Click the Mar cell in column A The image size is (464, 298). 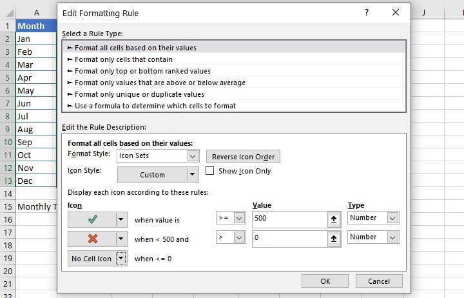(x=36, y=65)
